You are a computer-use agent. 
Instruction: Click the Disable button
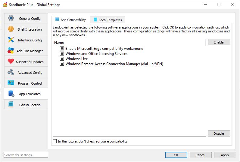click(219, 133)
